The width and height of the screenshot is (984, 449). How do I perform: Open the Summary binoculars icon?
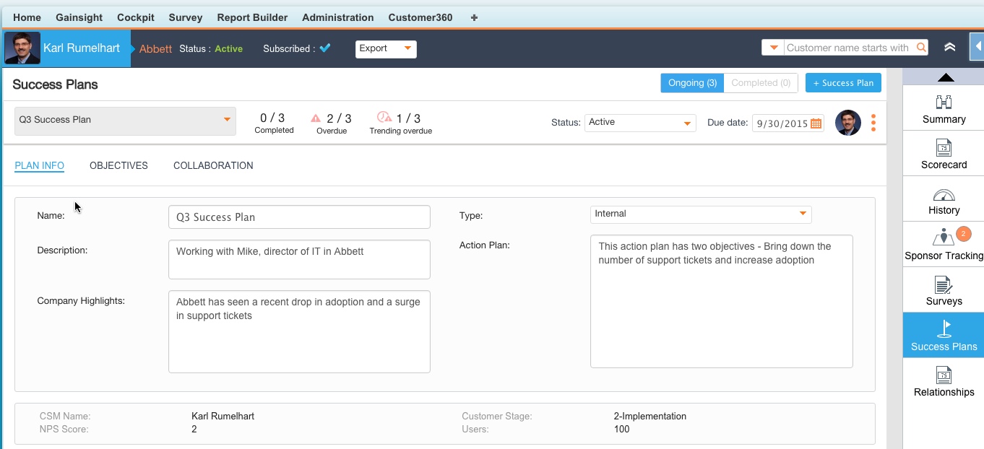click(x=944, y=103)
